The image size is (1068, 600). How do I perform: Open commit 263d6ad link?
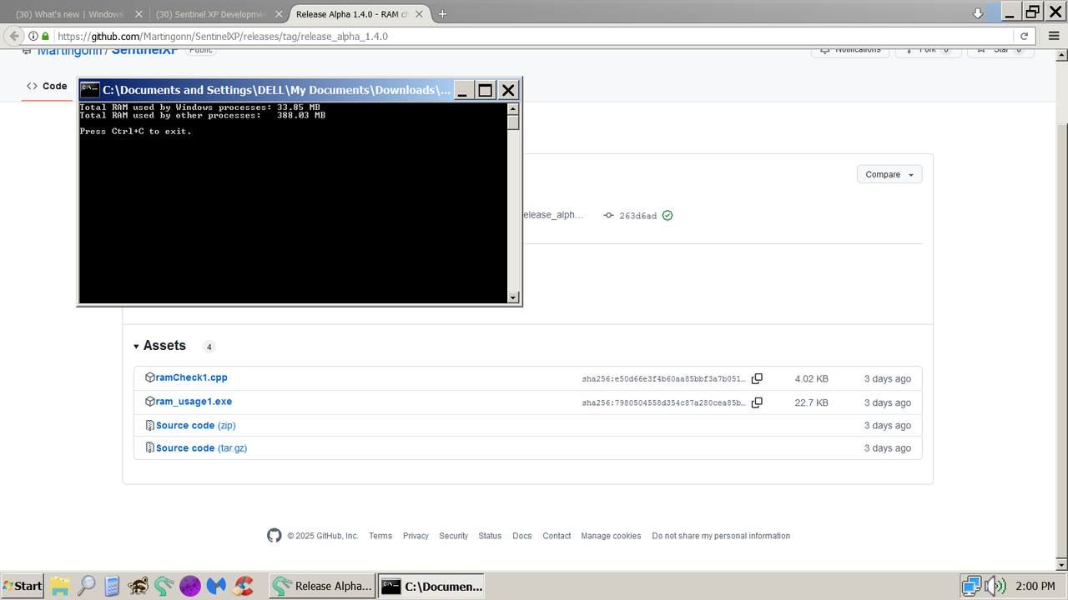(x=637, y=216)
